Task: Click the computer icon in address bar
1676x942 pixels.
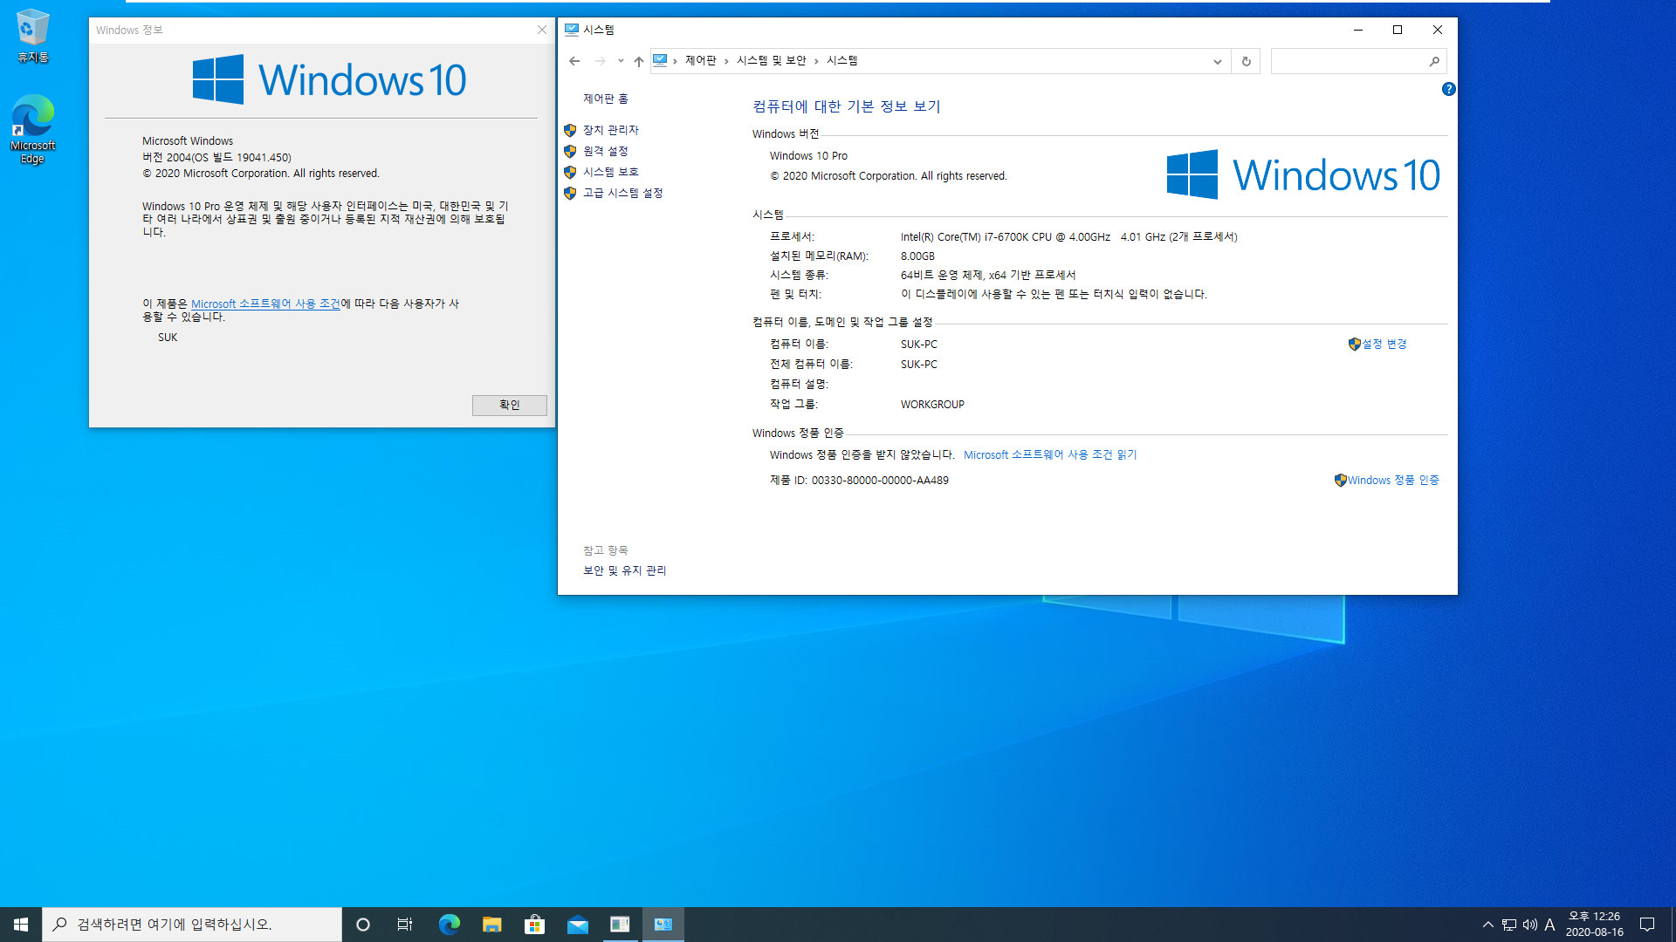Action: coord(660,60)
